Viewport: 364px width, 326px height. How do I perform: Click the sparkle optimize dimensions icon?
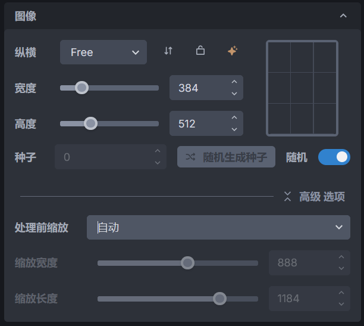[233, 51]
